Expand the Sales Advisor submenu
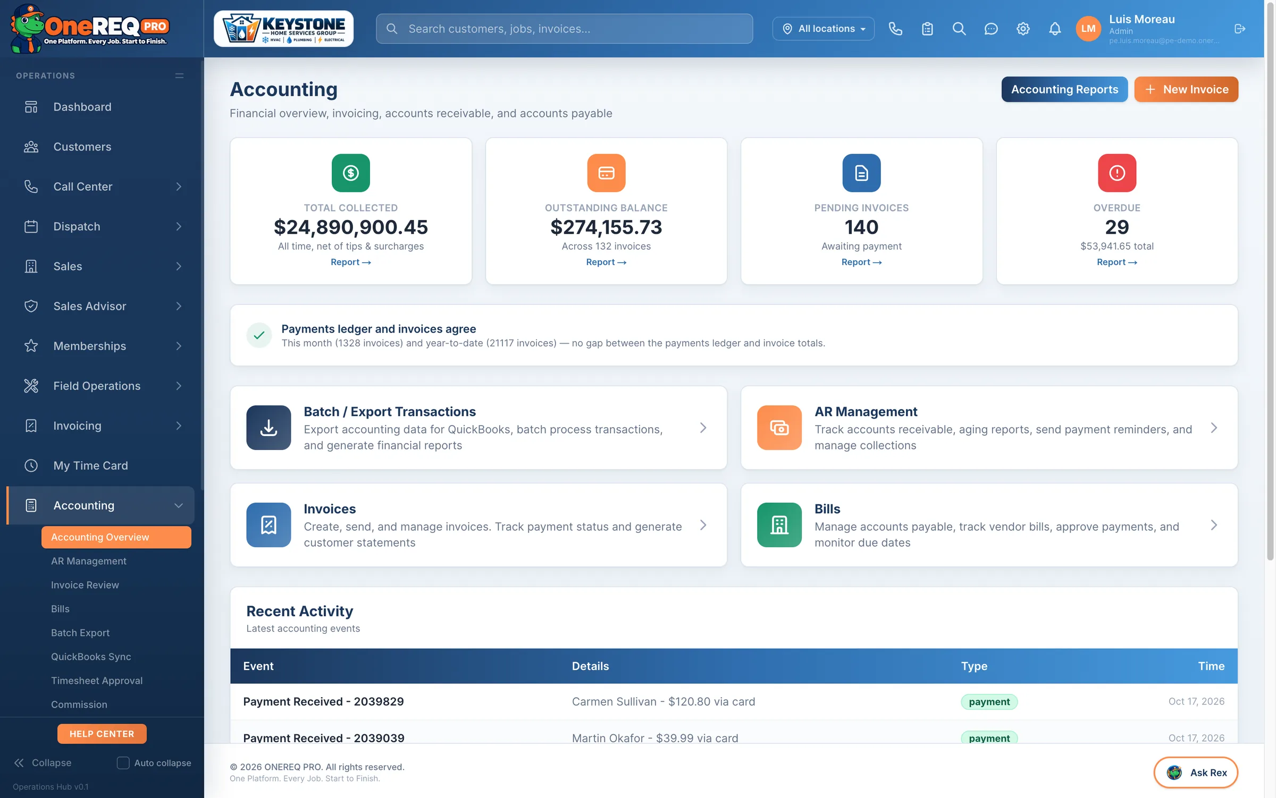1276x798 pixels. click(x=101, y=306)
